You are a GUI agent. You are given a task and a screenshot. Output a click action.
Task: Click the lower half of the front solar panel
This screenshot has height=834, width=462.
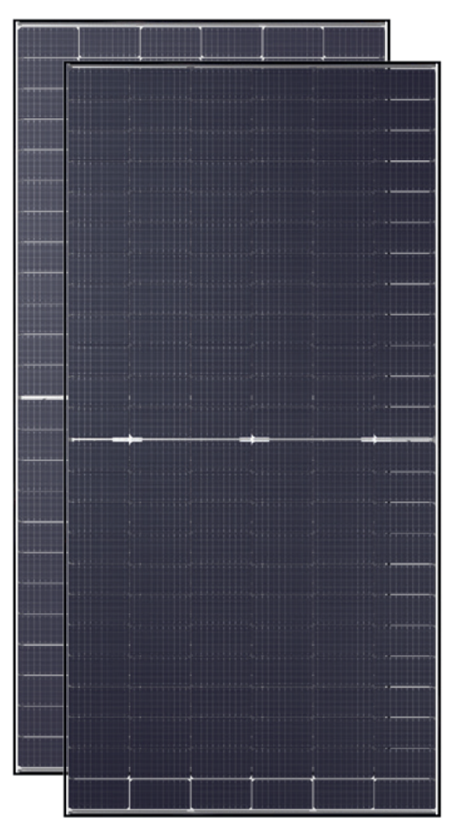click(253, 625)
